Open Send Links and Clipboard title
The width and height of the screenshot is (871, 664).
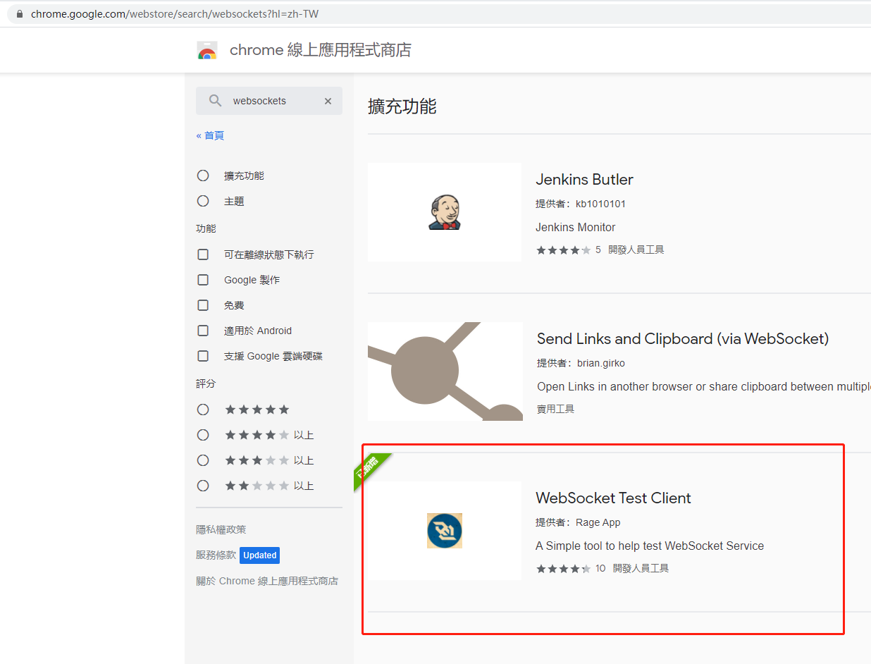coord(683,339)
